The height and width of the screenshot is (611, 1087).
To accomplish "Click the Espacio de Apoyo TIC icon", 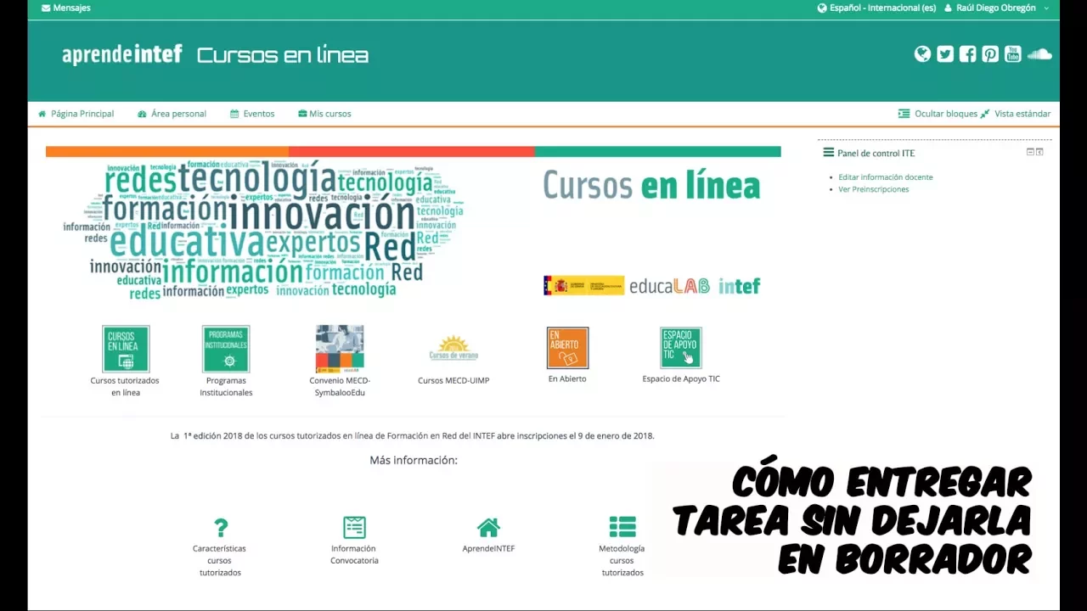I will (x=681, y=348).
